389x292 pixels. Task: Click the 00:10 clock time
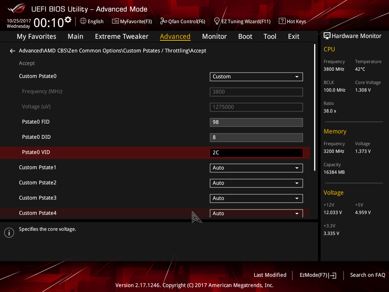[x=49, y=23]
